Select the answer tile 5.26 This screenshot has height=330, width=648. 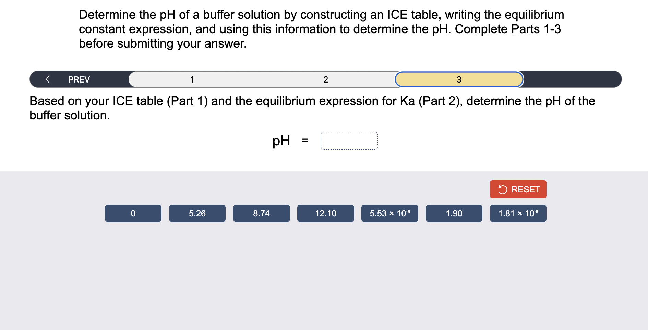[x=197, y=213]
